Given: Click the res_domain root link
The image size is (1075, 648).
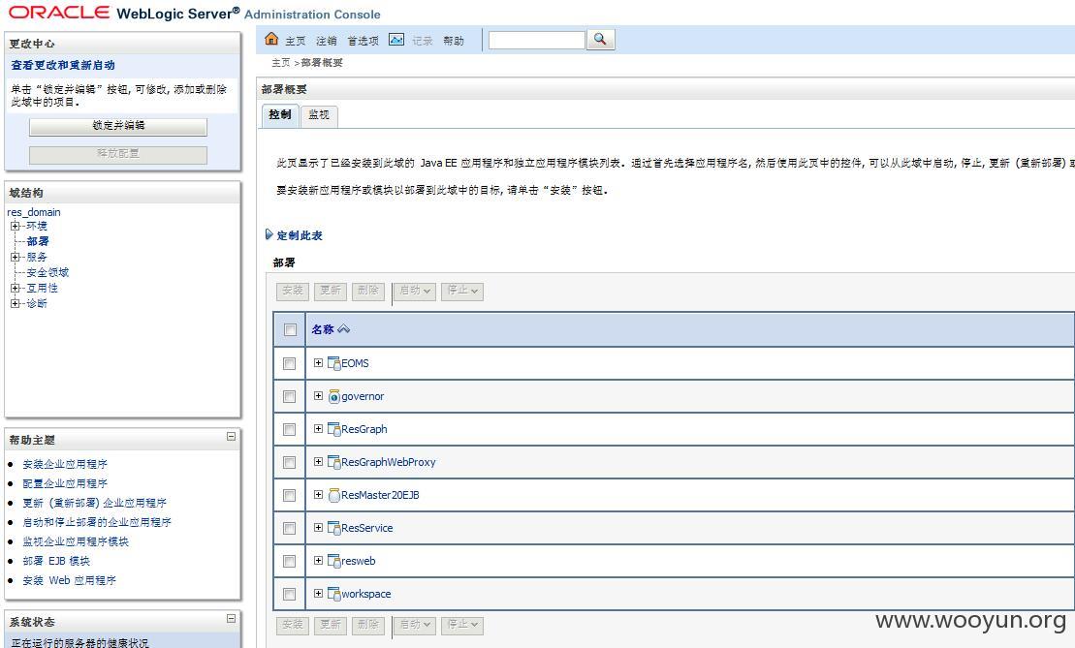Looking at the screenshot, I should (34, 212).
